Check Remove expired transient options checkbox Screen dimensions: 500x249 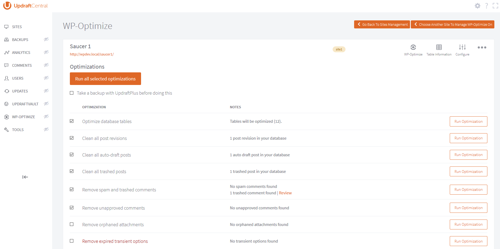coord(72,241)
